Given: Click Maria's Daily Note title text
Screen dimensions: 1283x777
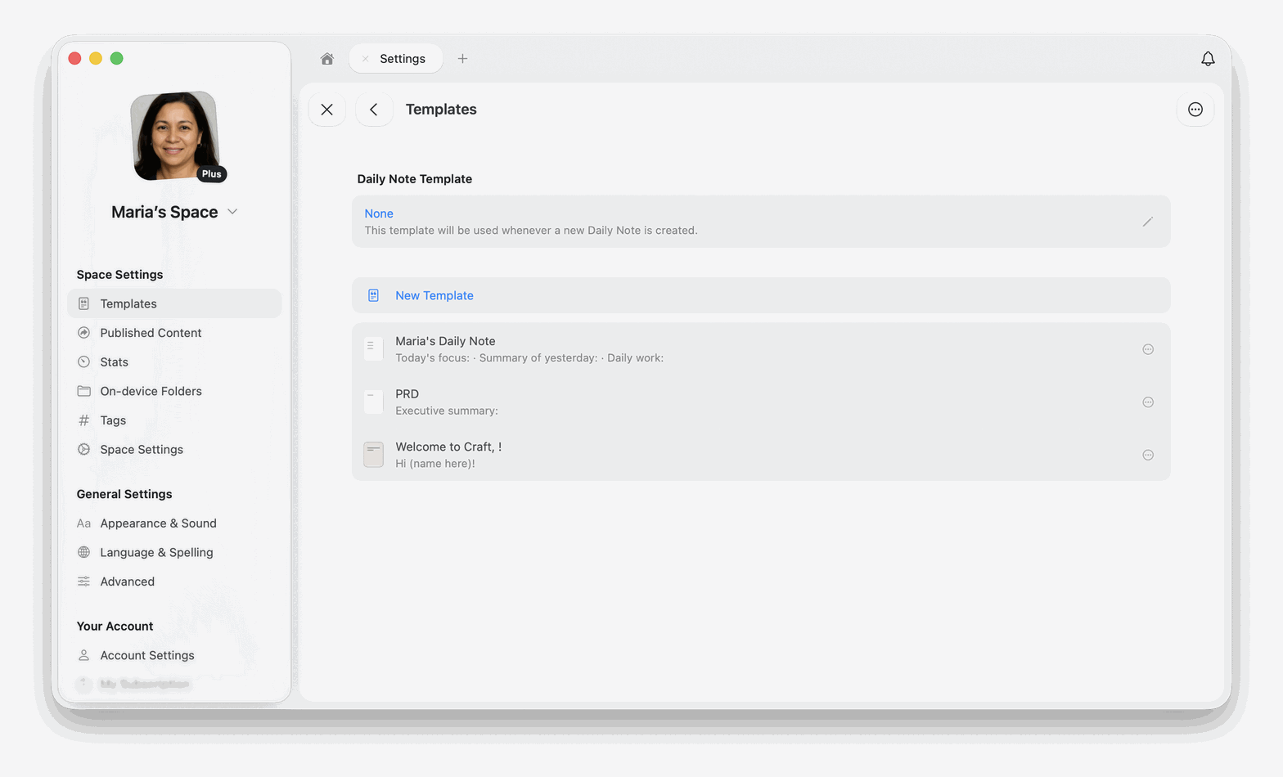Looking at the screenshot, I should pos(445,341).
